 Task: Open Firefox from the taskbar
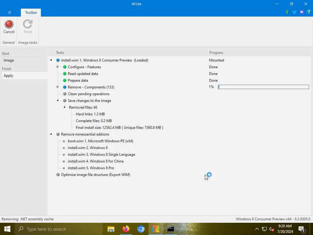click(x=126, y=229)
